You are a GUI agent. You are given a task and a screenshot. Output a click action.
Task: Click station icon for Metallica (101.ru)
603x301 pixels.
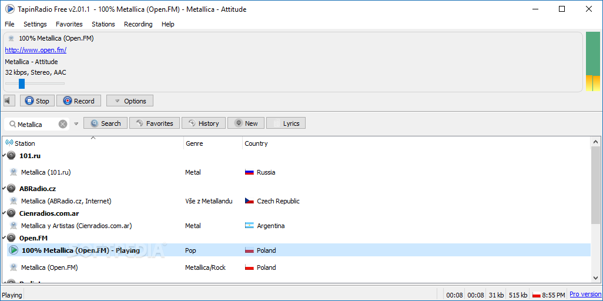14,172
